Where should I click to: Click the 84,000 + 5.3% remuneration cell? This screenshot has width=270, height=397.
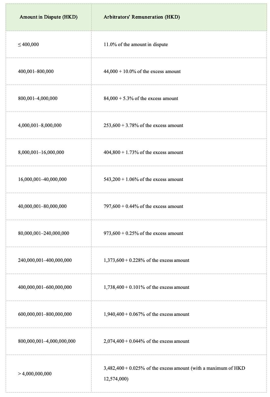point(141,98)
